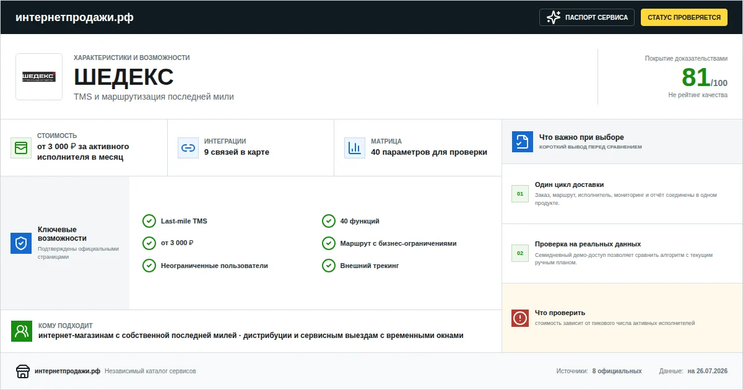Click the 8 официальных sources count
Image resolution: width=743 pixels, height=390 pixels.
[x=617, y=371]
